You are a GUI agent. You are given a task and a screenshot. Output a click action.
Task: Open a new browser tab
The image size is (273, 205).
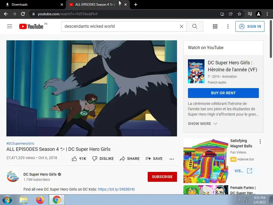coord(136,5)
